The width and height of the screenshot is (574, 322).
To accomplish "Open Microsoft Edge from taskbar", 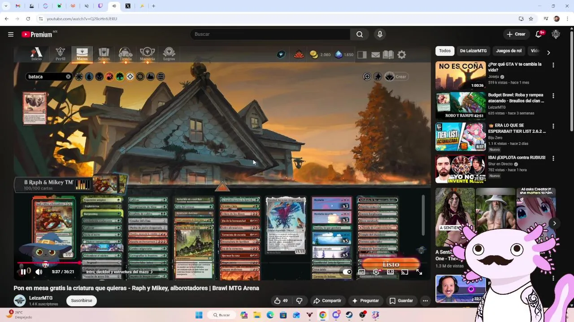I will 270,315.
